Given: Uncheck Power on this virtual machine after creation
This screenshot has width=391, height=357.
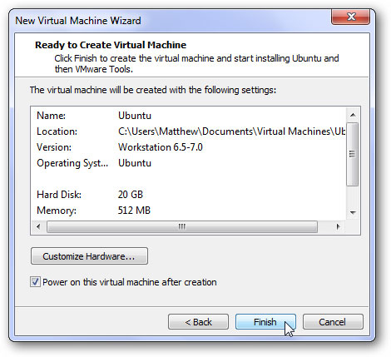Looking at the screenshot, I should [x=35, y=282].
